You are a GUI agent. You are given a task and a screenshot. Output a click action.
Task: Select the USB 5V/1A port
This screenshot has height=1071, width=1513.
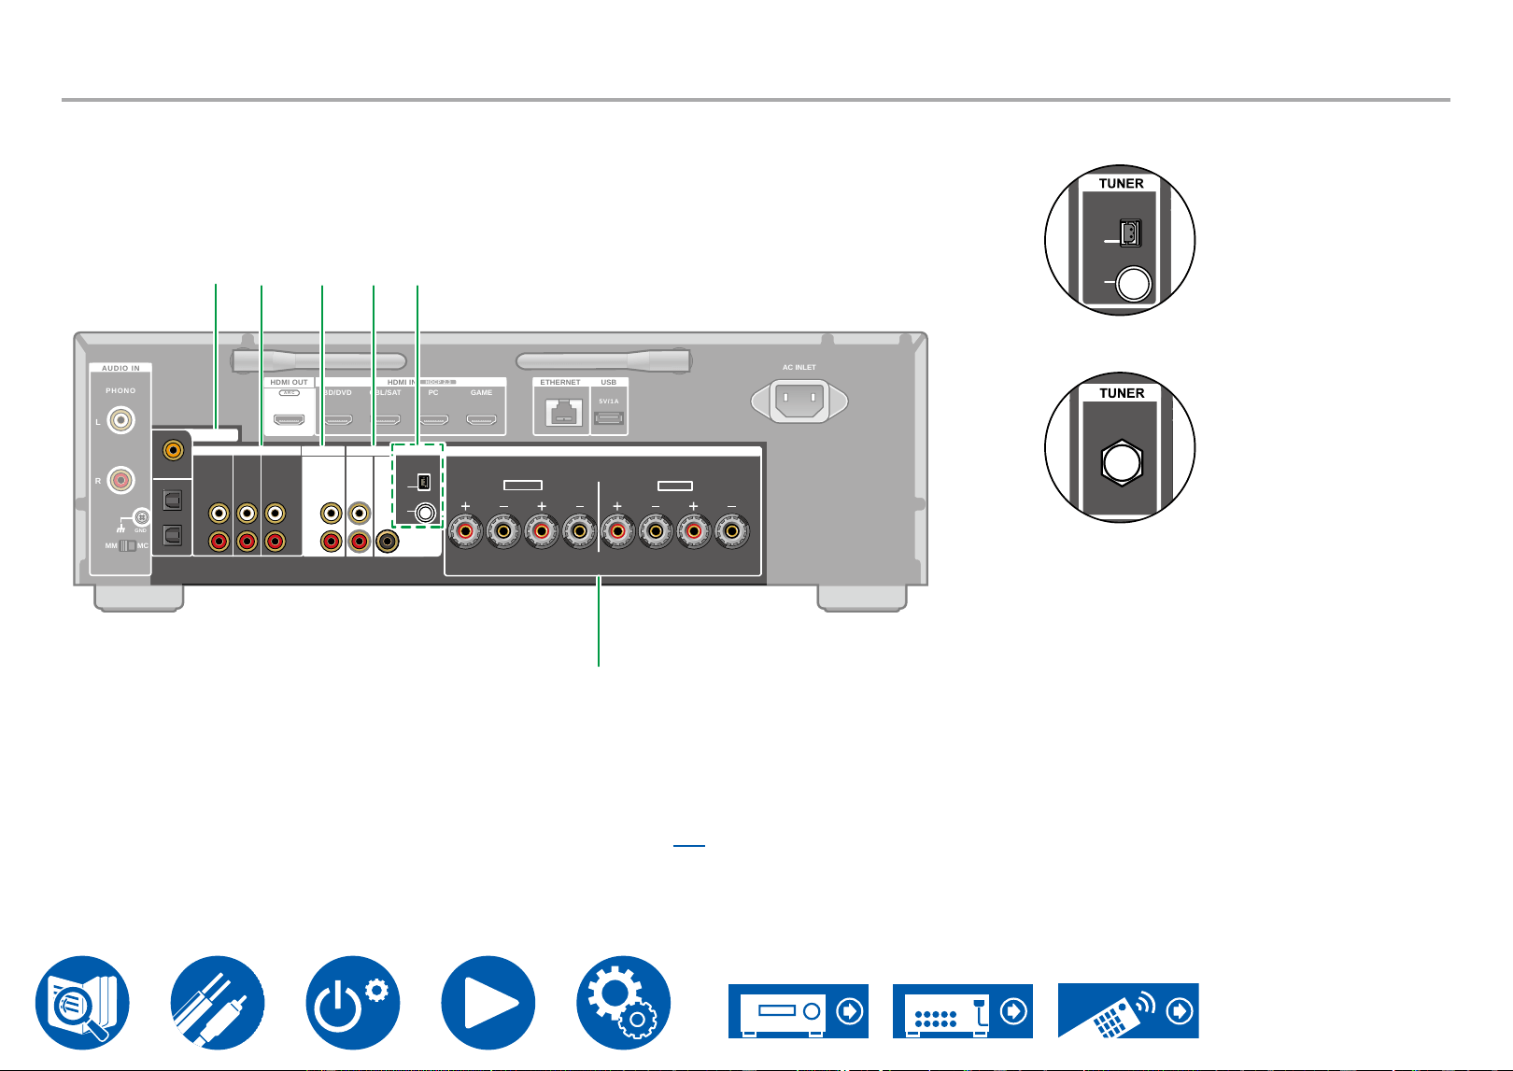[x=609, y=417]
